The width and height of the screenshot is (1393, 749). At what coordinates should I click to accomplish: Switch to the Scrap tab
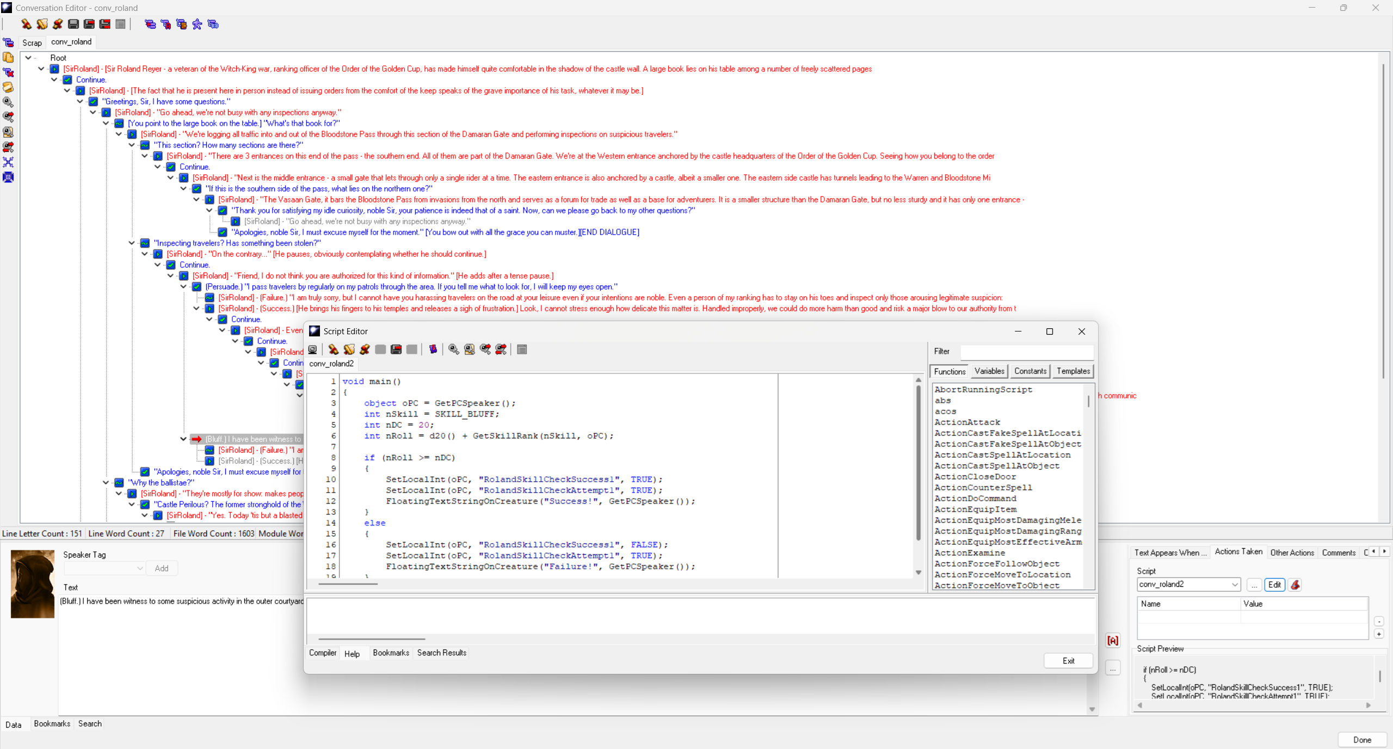(32, 42)
